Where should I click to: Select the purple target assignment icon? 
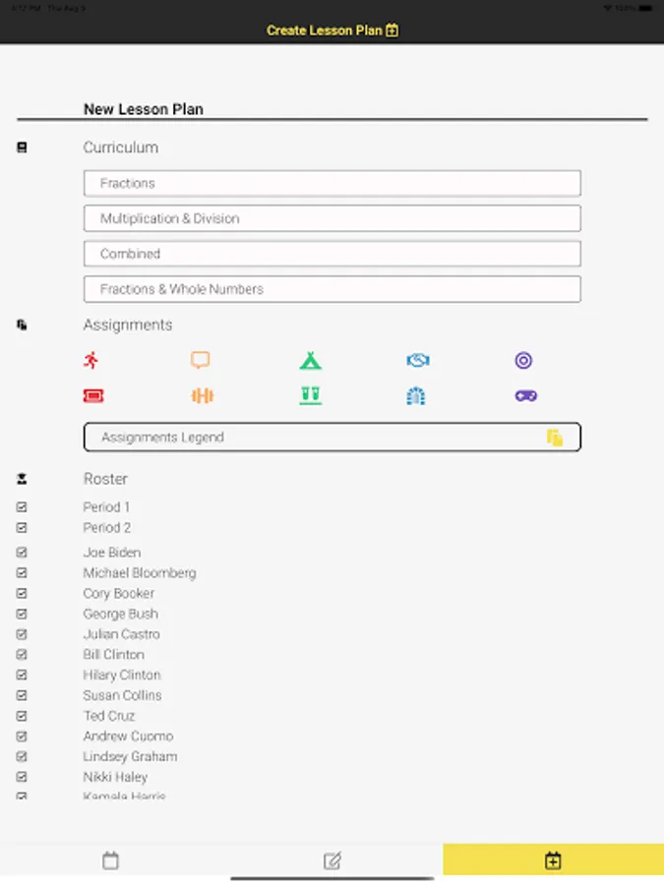click(523, 361)
